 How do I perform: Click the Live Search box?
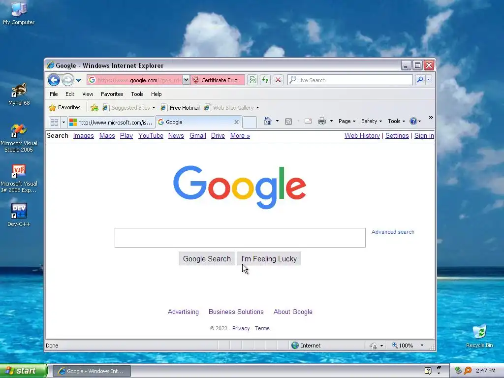(350, 80)
